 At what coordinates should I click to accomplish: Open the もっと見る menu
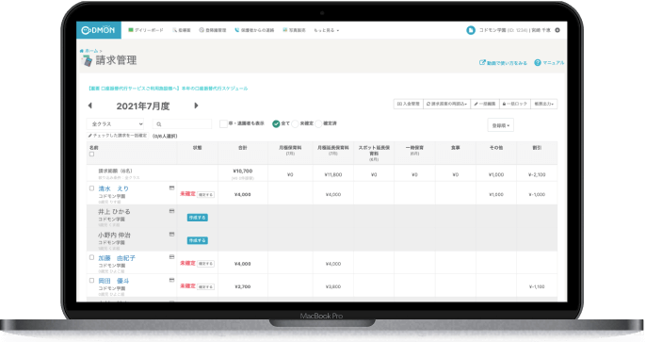pos(326,30)
